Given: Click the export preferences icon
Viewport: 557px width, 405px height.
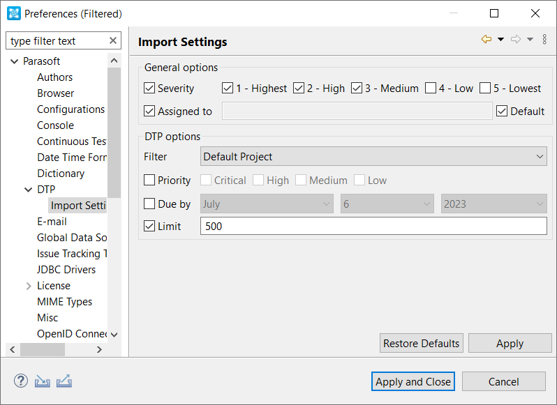Looking at the screenshot, I should [64, 381].
